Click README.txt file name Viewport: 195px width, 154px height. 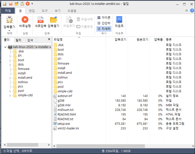65,119
